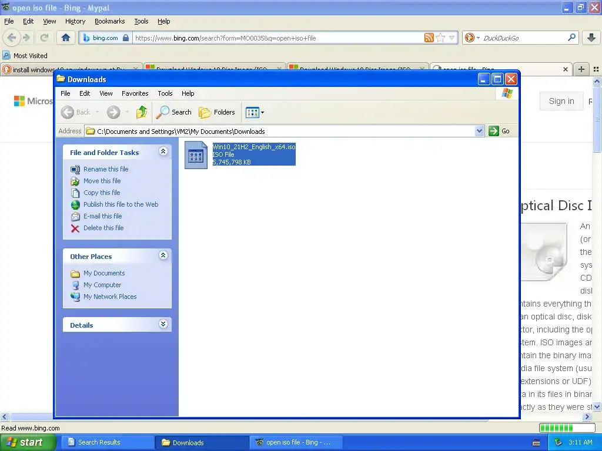The image size is (602, 451).
Task: Open My Computer from Other Places
Action: coord(102,285)
